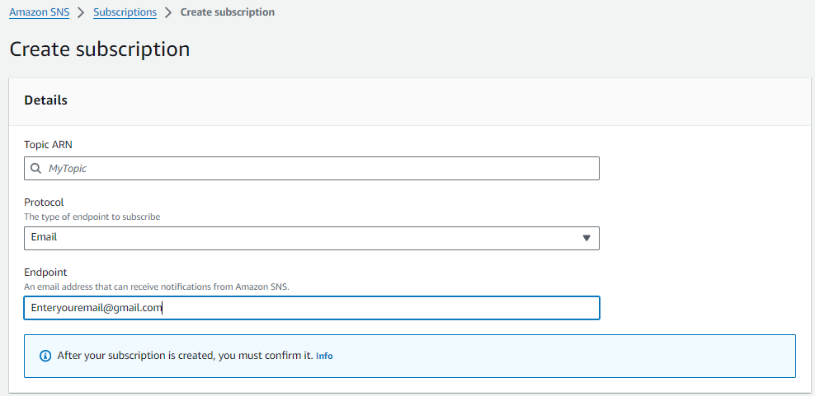Click the 'Endpoint' field label
Image resolution: width=815 pixels, height=396 pixels.
(45, 272)
